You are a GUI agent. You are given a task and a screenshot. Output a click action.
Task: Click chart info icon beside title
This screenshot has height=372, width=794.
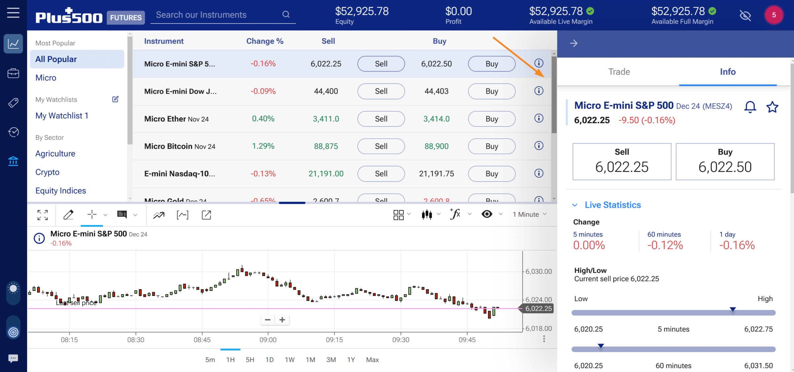[x=39, y=238]
